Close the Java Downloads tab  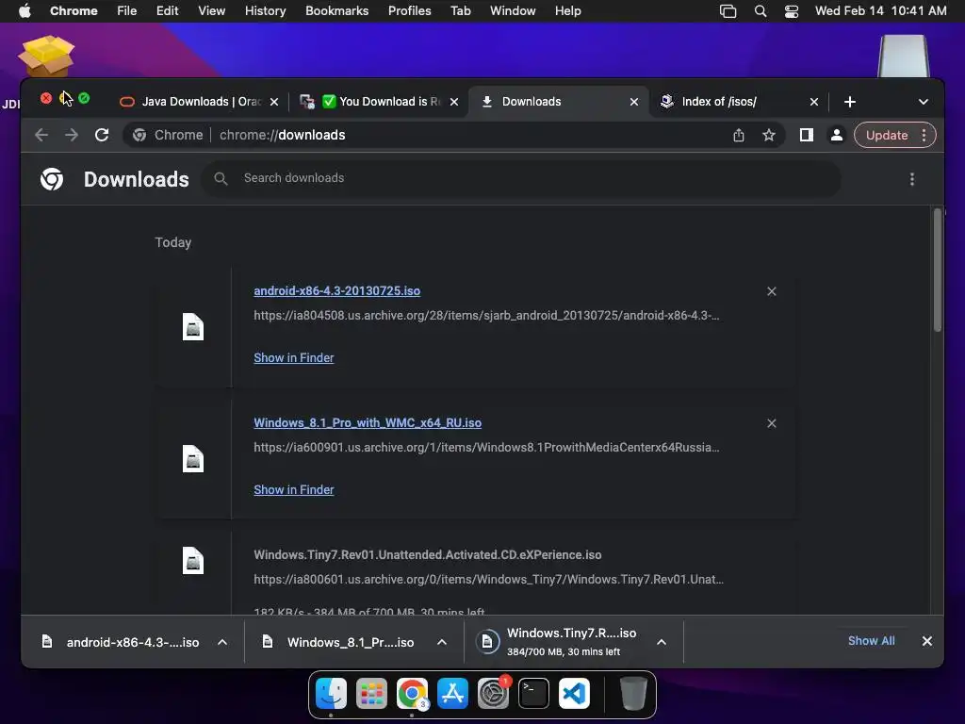point(274,102)
